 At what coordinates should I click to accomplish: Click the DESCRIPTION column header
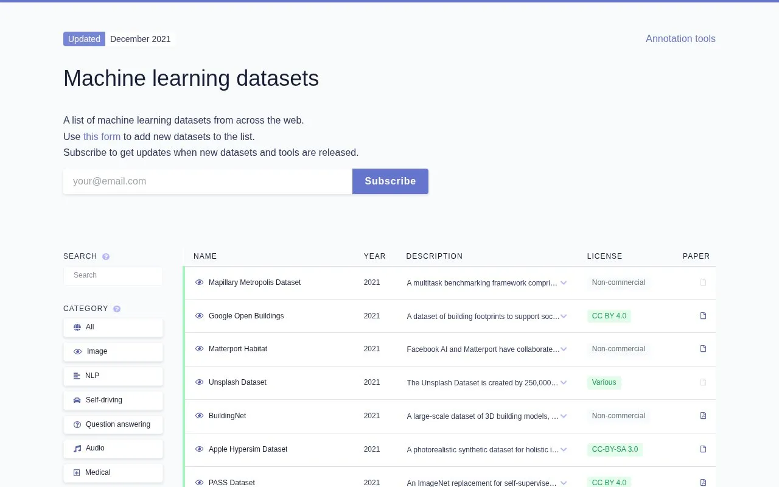click(435, 256)
